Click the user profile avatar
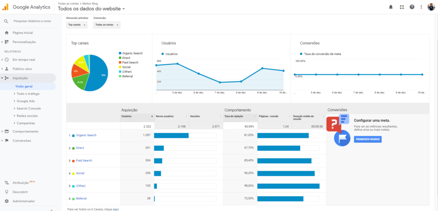The height and width of the screenshot is (211, 438). tap(431, 7)
